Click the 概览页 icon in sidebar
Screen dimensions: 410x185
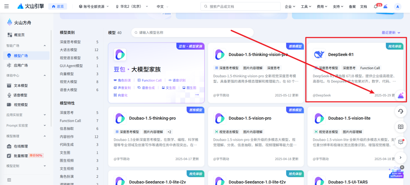pos(10,35)
